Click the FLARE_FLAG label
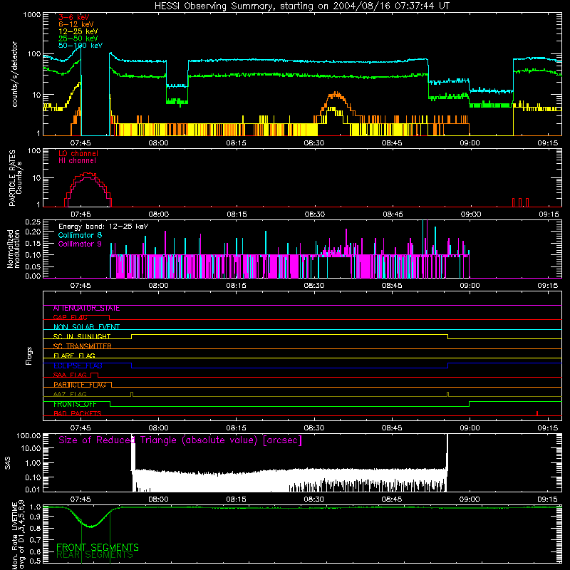This screenshot has height=570, width=570. pyautogui.click(x=74, y=356)
